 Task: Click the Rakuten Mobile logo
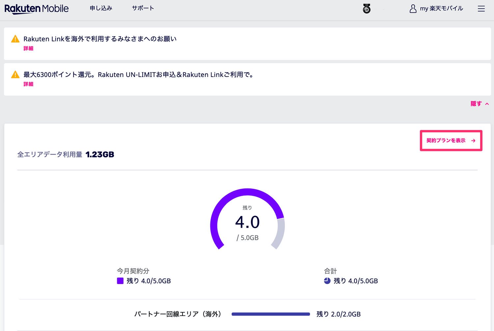click(37, 9)
